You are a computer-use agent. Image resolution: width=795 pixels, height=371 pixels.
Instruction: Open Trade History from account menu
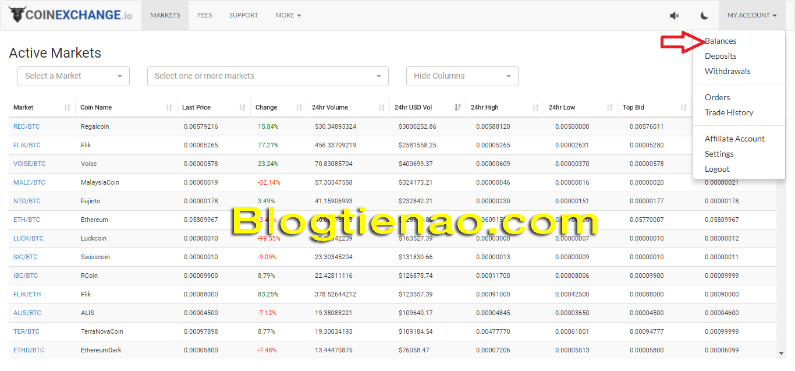729,112
